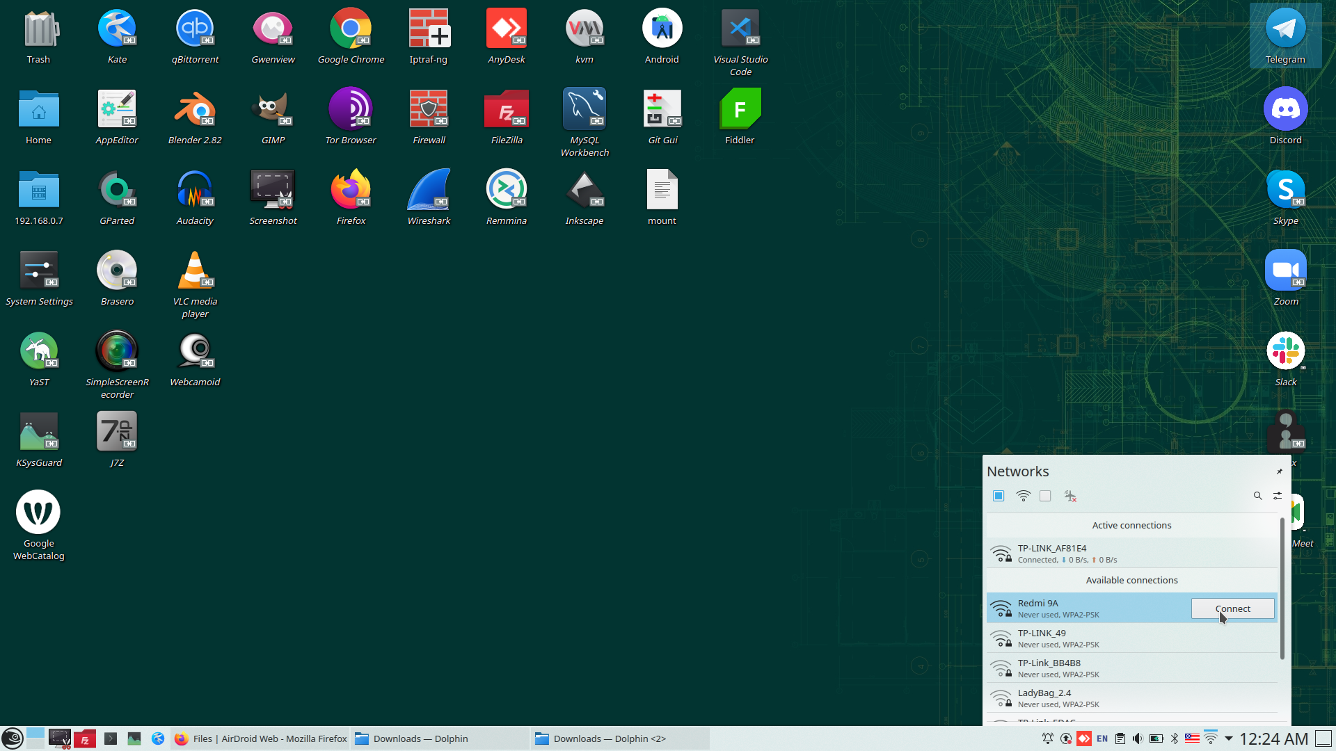The image size is (1336, 751).
Task: Enable airplane mode in Networks panel
Action: click(1070, 496)
